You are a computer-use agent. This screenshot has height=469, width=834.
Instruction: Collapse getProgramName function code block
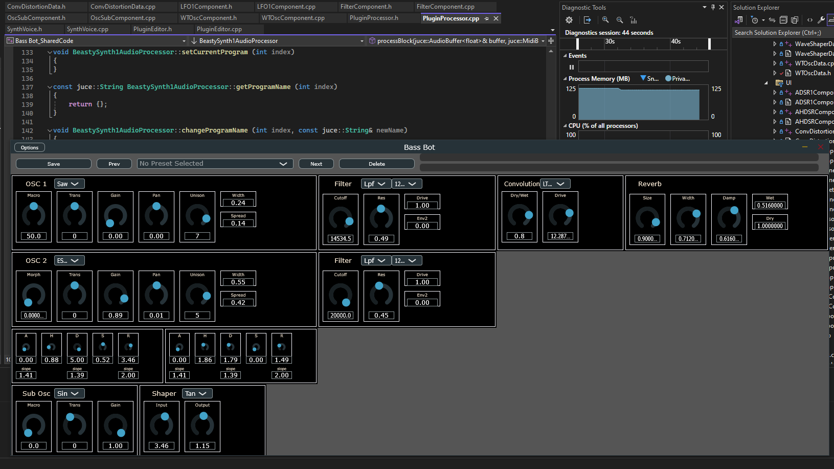[x=50, y=87]
